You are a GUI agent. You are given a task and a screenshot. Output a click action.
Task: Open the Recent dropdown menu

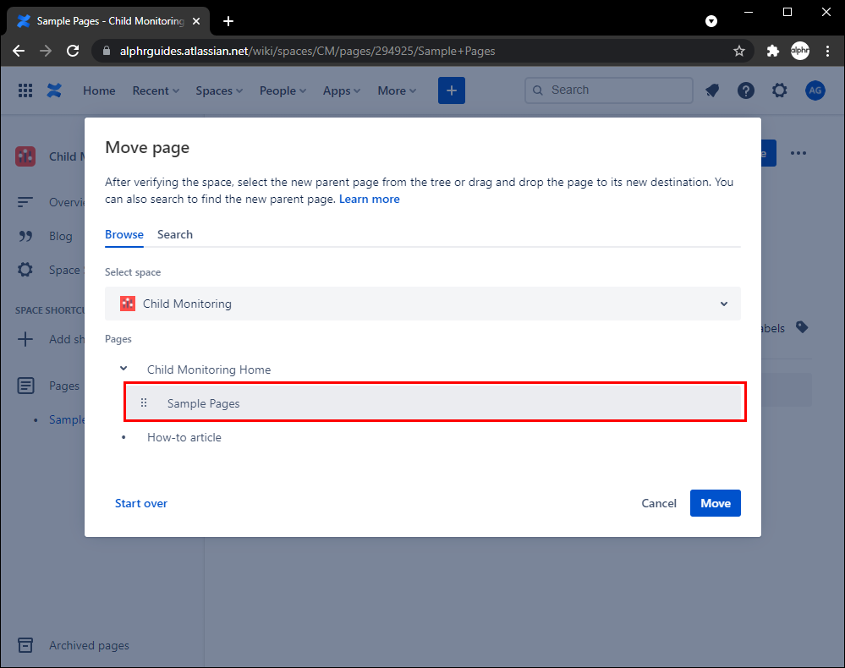[x=156, y=90]
